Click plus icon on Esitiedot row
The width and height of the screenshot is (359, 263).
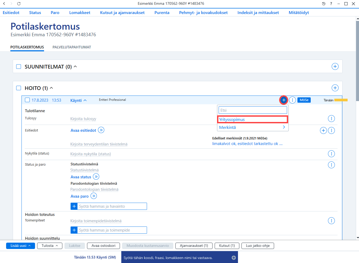(323, 130)
